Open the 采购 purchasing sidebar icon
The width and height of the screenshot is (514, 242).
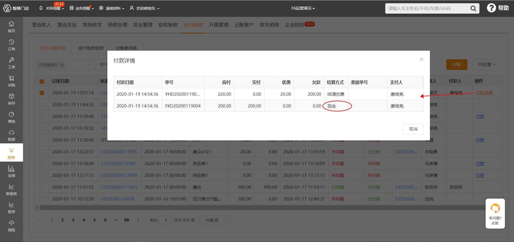(x=11, y=81)
